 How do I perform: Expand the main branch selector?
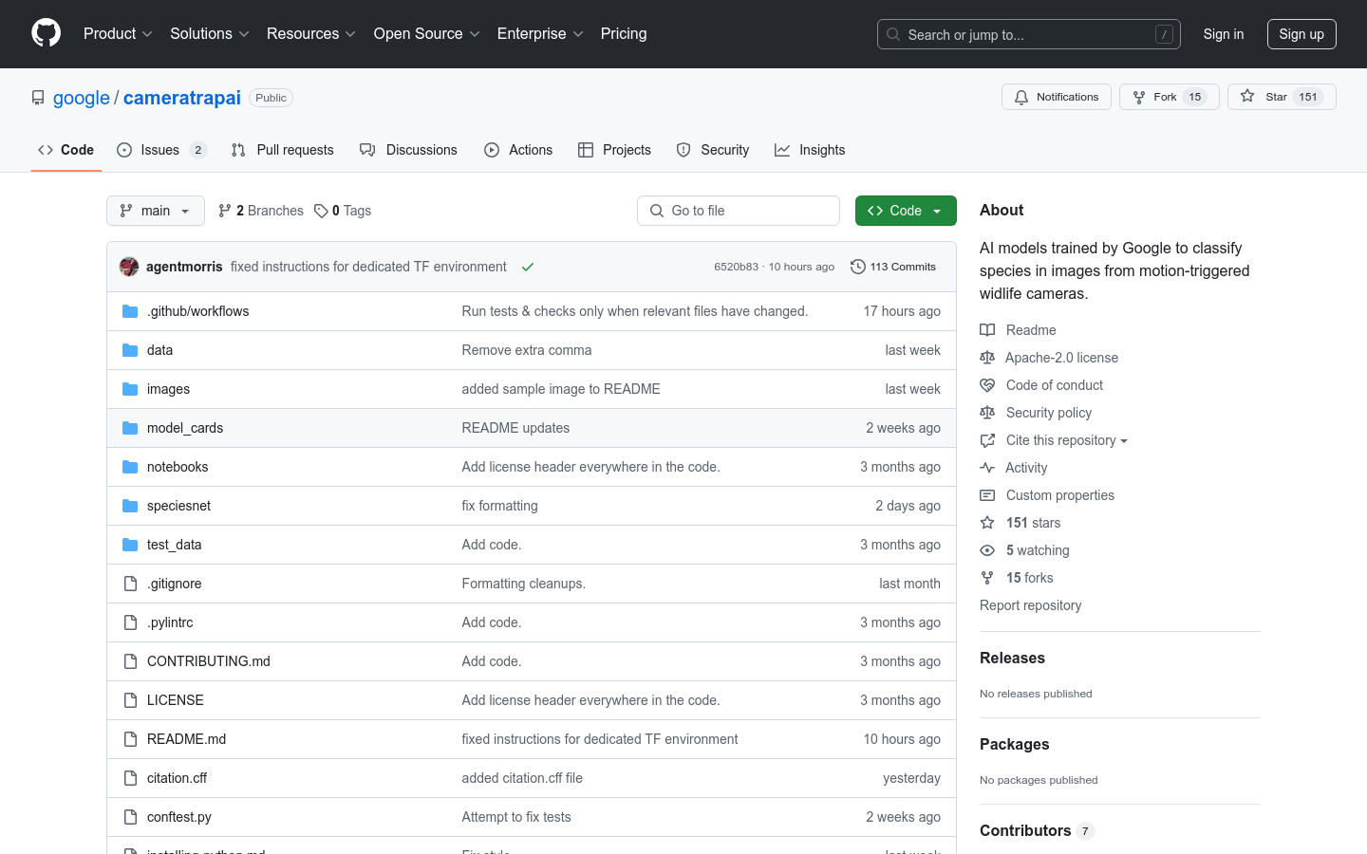tap(156, 211)
